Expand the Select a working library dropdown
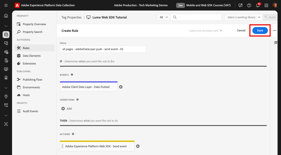Viewport: 281px width, 155px height. (x=244, y=17)
